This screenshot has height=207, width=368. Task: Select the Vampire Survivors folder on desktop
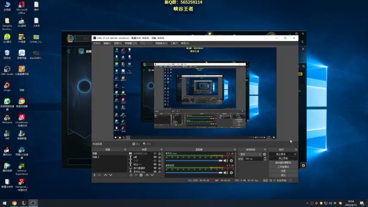[7, 24]
